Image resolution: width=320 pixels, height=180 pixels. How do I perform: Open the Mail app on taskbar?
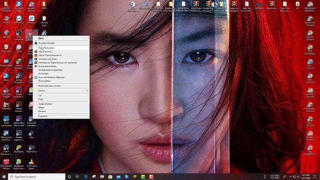point(118,176)
